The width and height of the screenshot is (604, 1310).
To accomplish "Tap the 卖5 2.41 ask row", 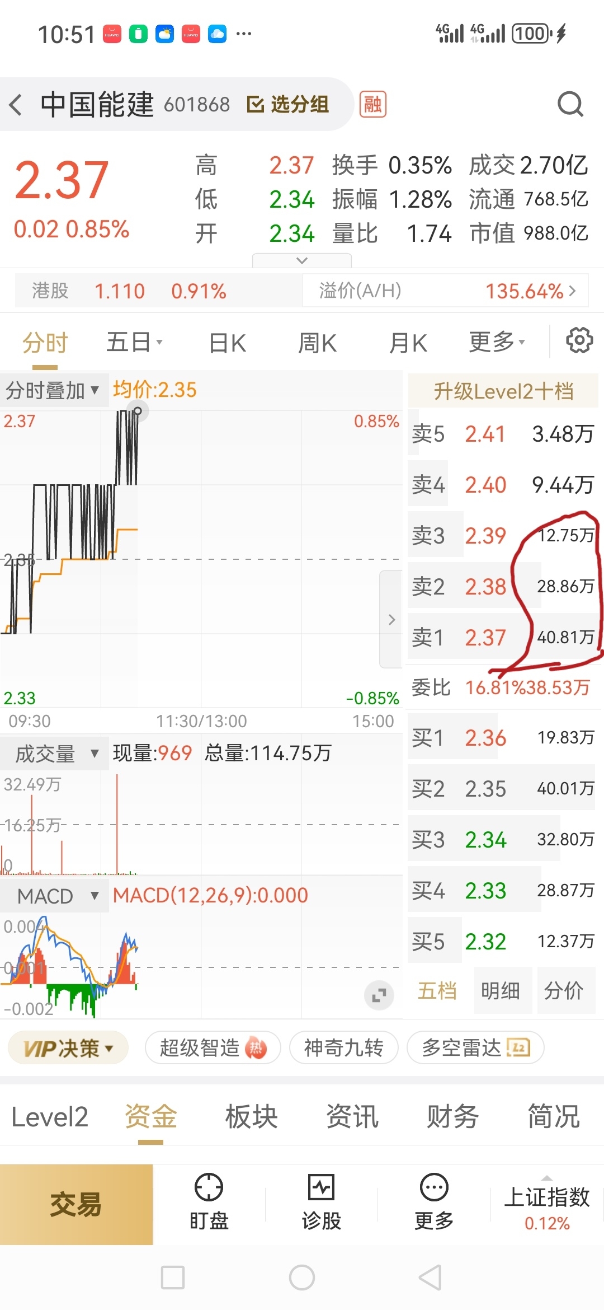I will tap(503, 434).
